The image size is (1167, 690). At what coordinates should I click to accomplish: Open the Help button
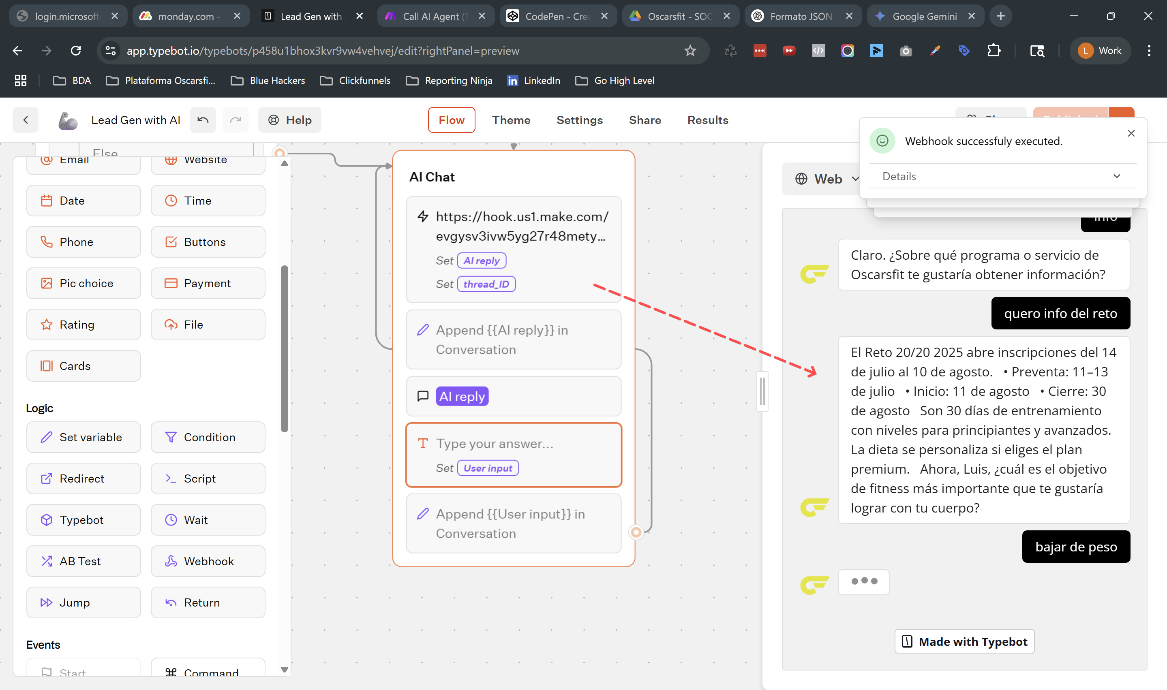click(x=290, y=120)
